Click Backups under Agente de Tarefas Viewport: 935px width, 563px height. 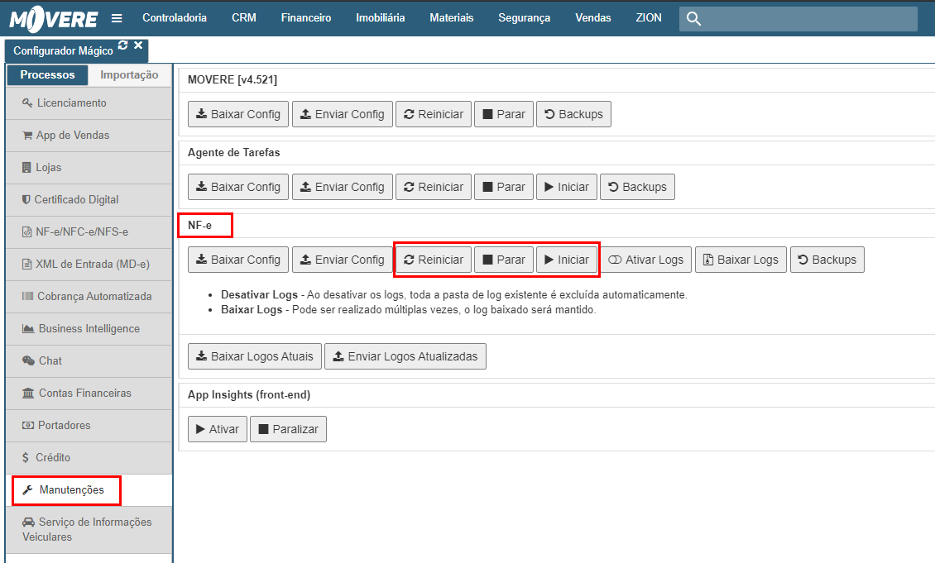[x=637, y=187]
